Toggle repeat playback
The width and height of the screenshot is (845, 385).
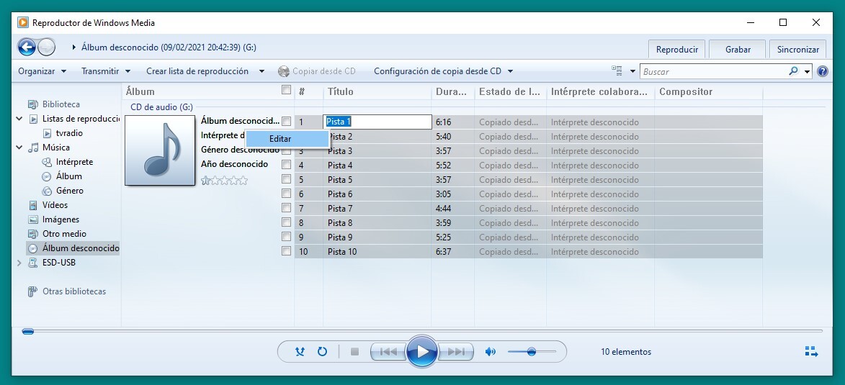tap(322, 352)
